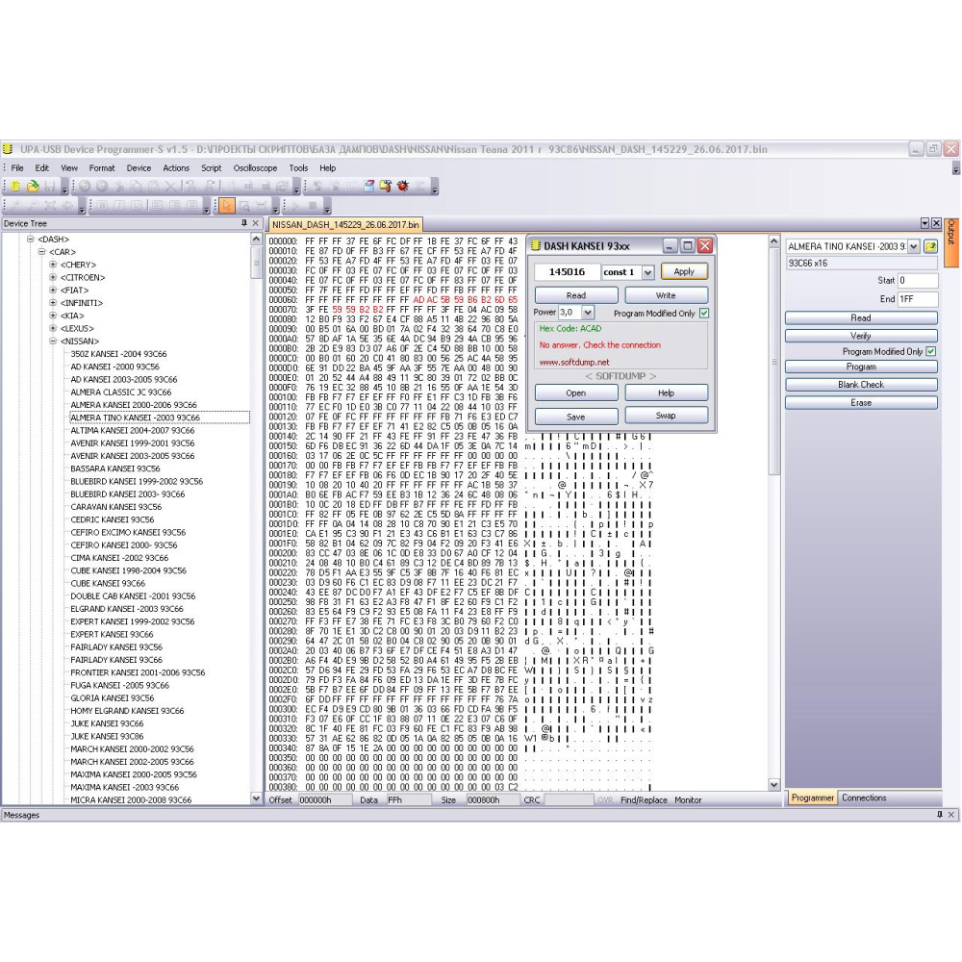Click the script Run play icon
962x962 pixels.
294,205
